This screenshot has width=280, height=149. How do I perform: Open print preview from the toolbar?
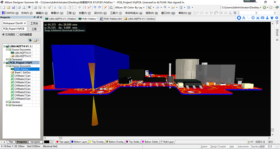pyautogui.click(x=24, y=8)
